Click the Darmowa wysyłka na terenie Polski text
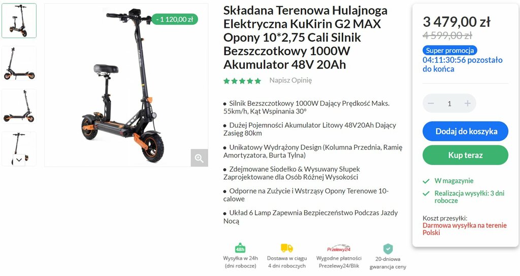This screenshot has width=520, height=276. 465,229
